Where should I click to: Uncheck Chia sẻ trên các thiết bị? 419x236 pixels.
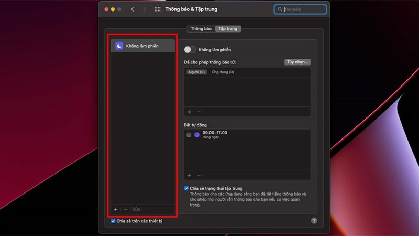point(113,221)
